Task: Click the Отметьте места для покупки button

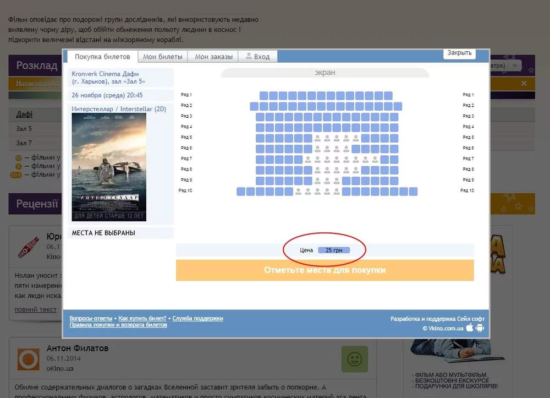Action: (325, 270)
